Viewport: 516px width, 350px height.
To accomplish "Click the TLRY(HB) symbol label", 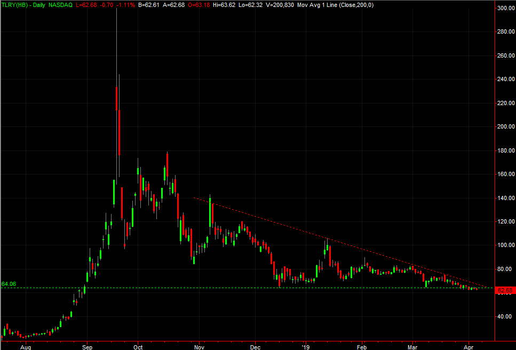I will (15, 5).
